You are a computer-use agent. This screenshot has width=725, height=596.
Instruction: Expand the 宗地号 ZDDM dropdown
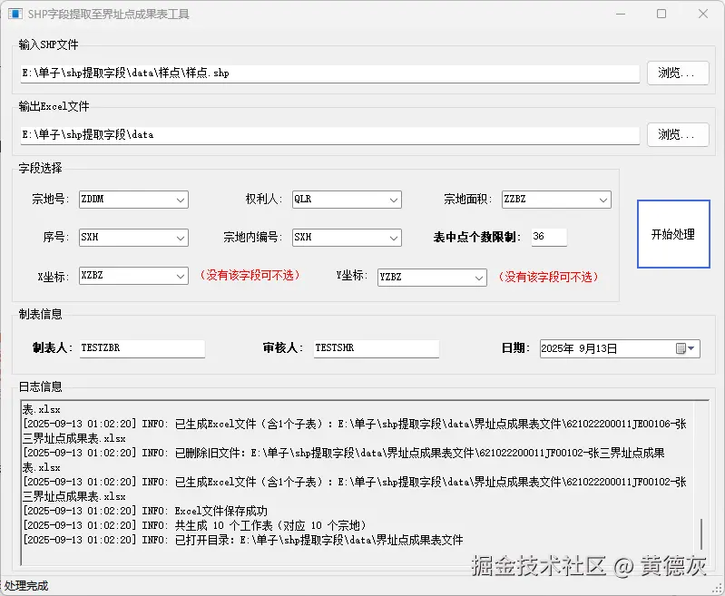(181, 200)
